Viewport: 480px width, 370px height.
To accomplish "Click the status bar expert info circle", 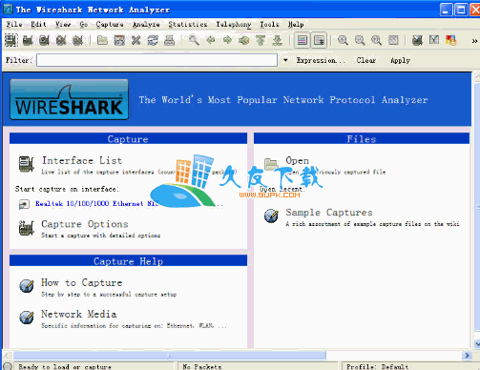I will (x=8, y=366).
